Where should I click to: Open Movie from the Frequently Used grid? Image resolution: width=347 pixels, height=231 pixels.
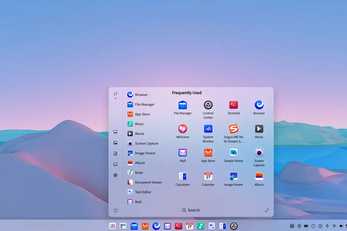(x=259, y=131)
